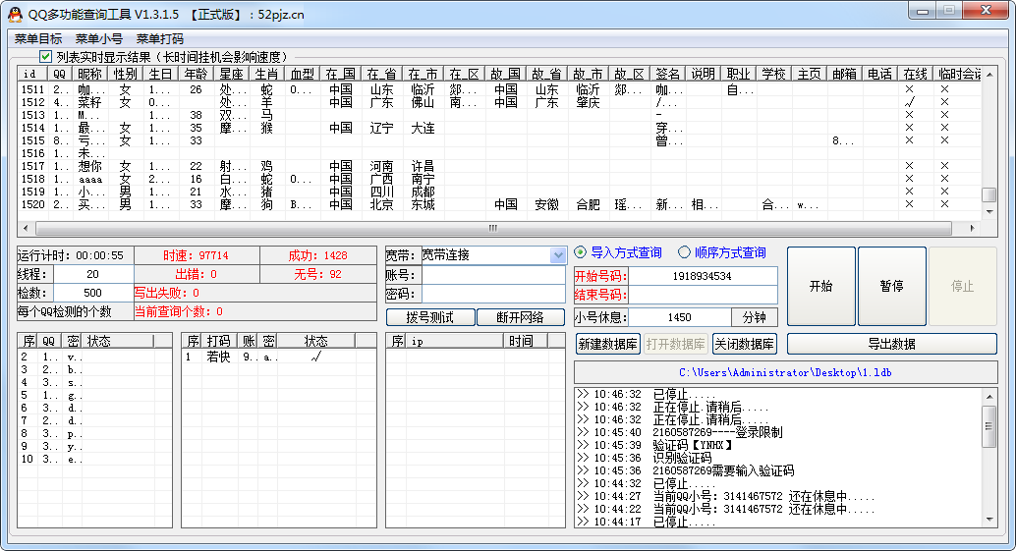
Task: Expand the 宽带连接 dropdown
Action: (558, 255)
